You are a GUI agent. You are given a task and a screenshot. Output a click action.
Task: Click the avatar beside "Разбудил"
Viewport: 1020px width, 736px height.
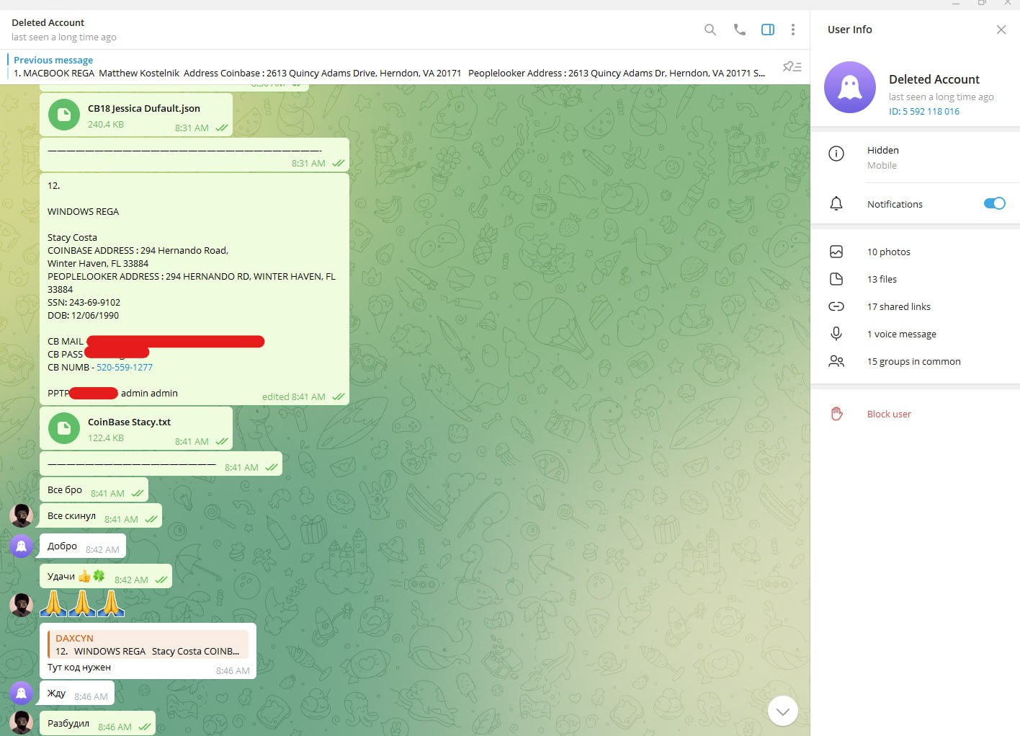pos(22,723)
